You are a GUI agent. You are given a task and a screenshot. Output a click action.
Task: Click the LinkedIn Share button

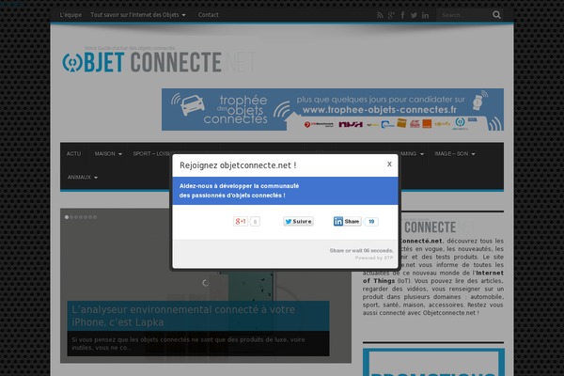point(347,221)
